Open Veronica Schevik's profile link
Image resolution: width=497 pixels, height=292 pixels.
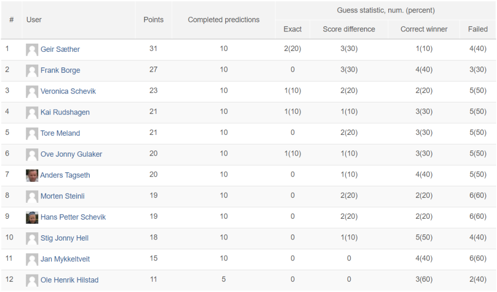(x=68, y=91)
